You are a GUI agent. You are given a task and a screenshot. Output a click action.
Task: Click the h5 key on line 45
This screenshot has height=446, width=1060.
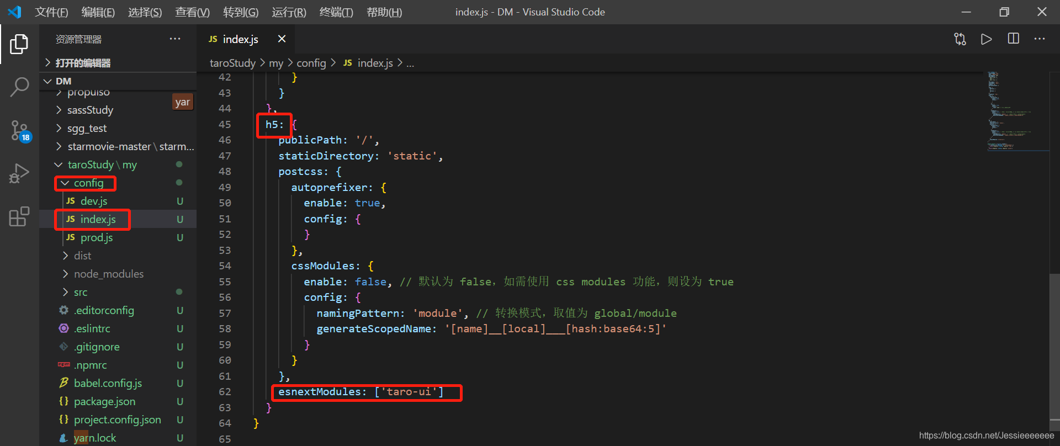pyautogui.click(x=271, y=125)
